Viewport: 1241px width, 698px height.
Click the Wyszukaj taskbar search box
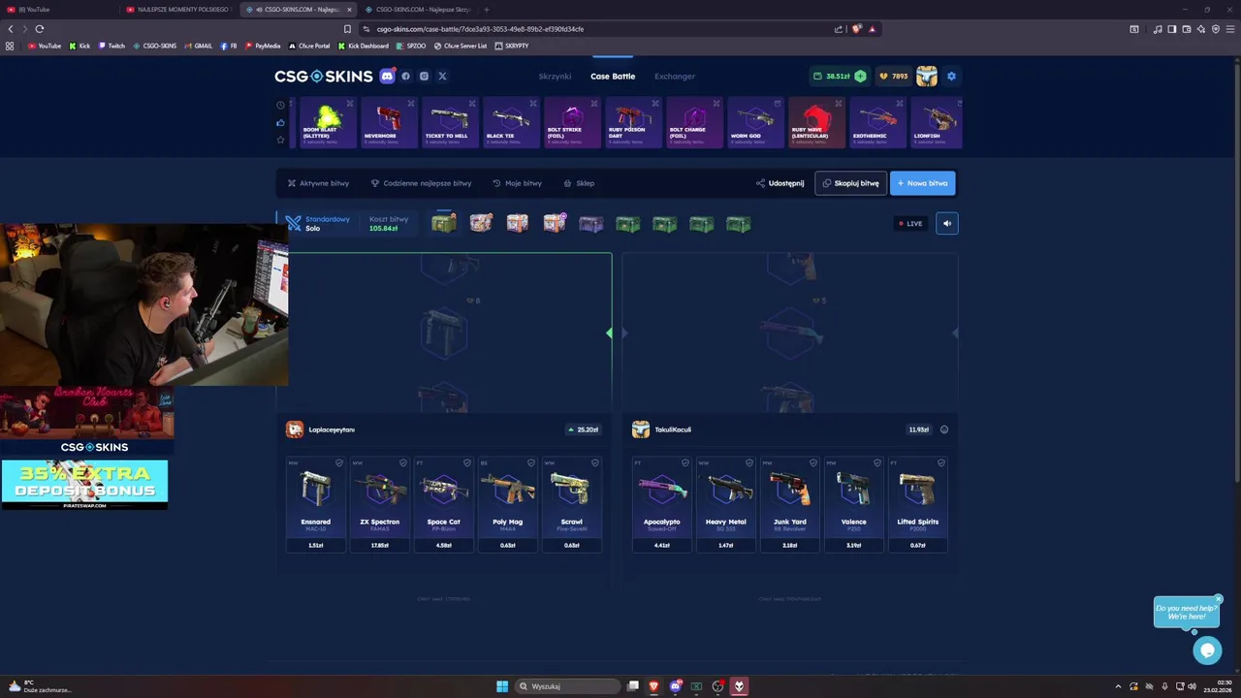(x=567, y=686)
